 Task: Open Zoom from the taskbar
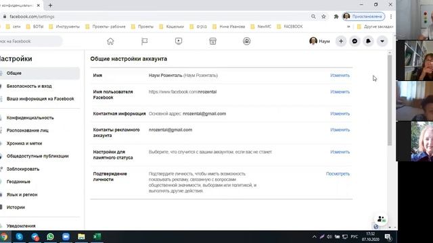click(x=66, y=237)
